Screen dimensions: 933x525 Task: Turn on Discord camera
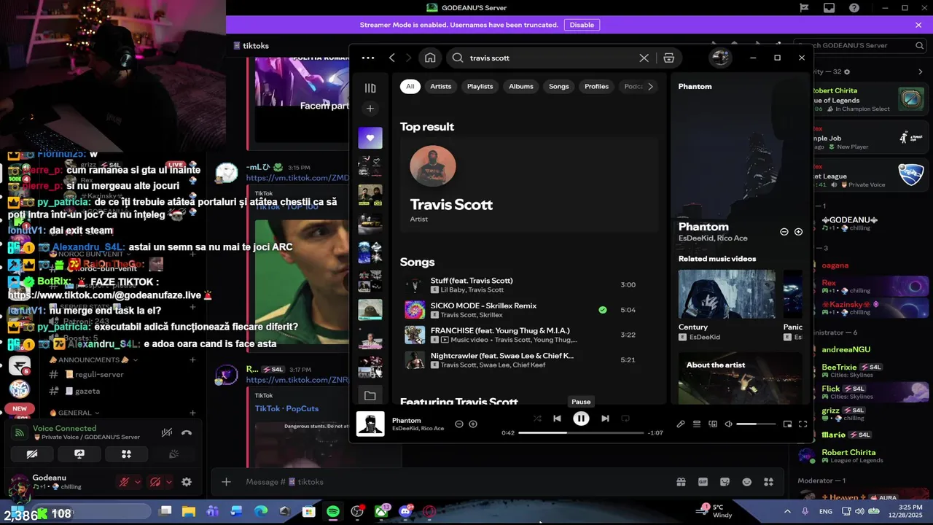click(x=32, y=454)
